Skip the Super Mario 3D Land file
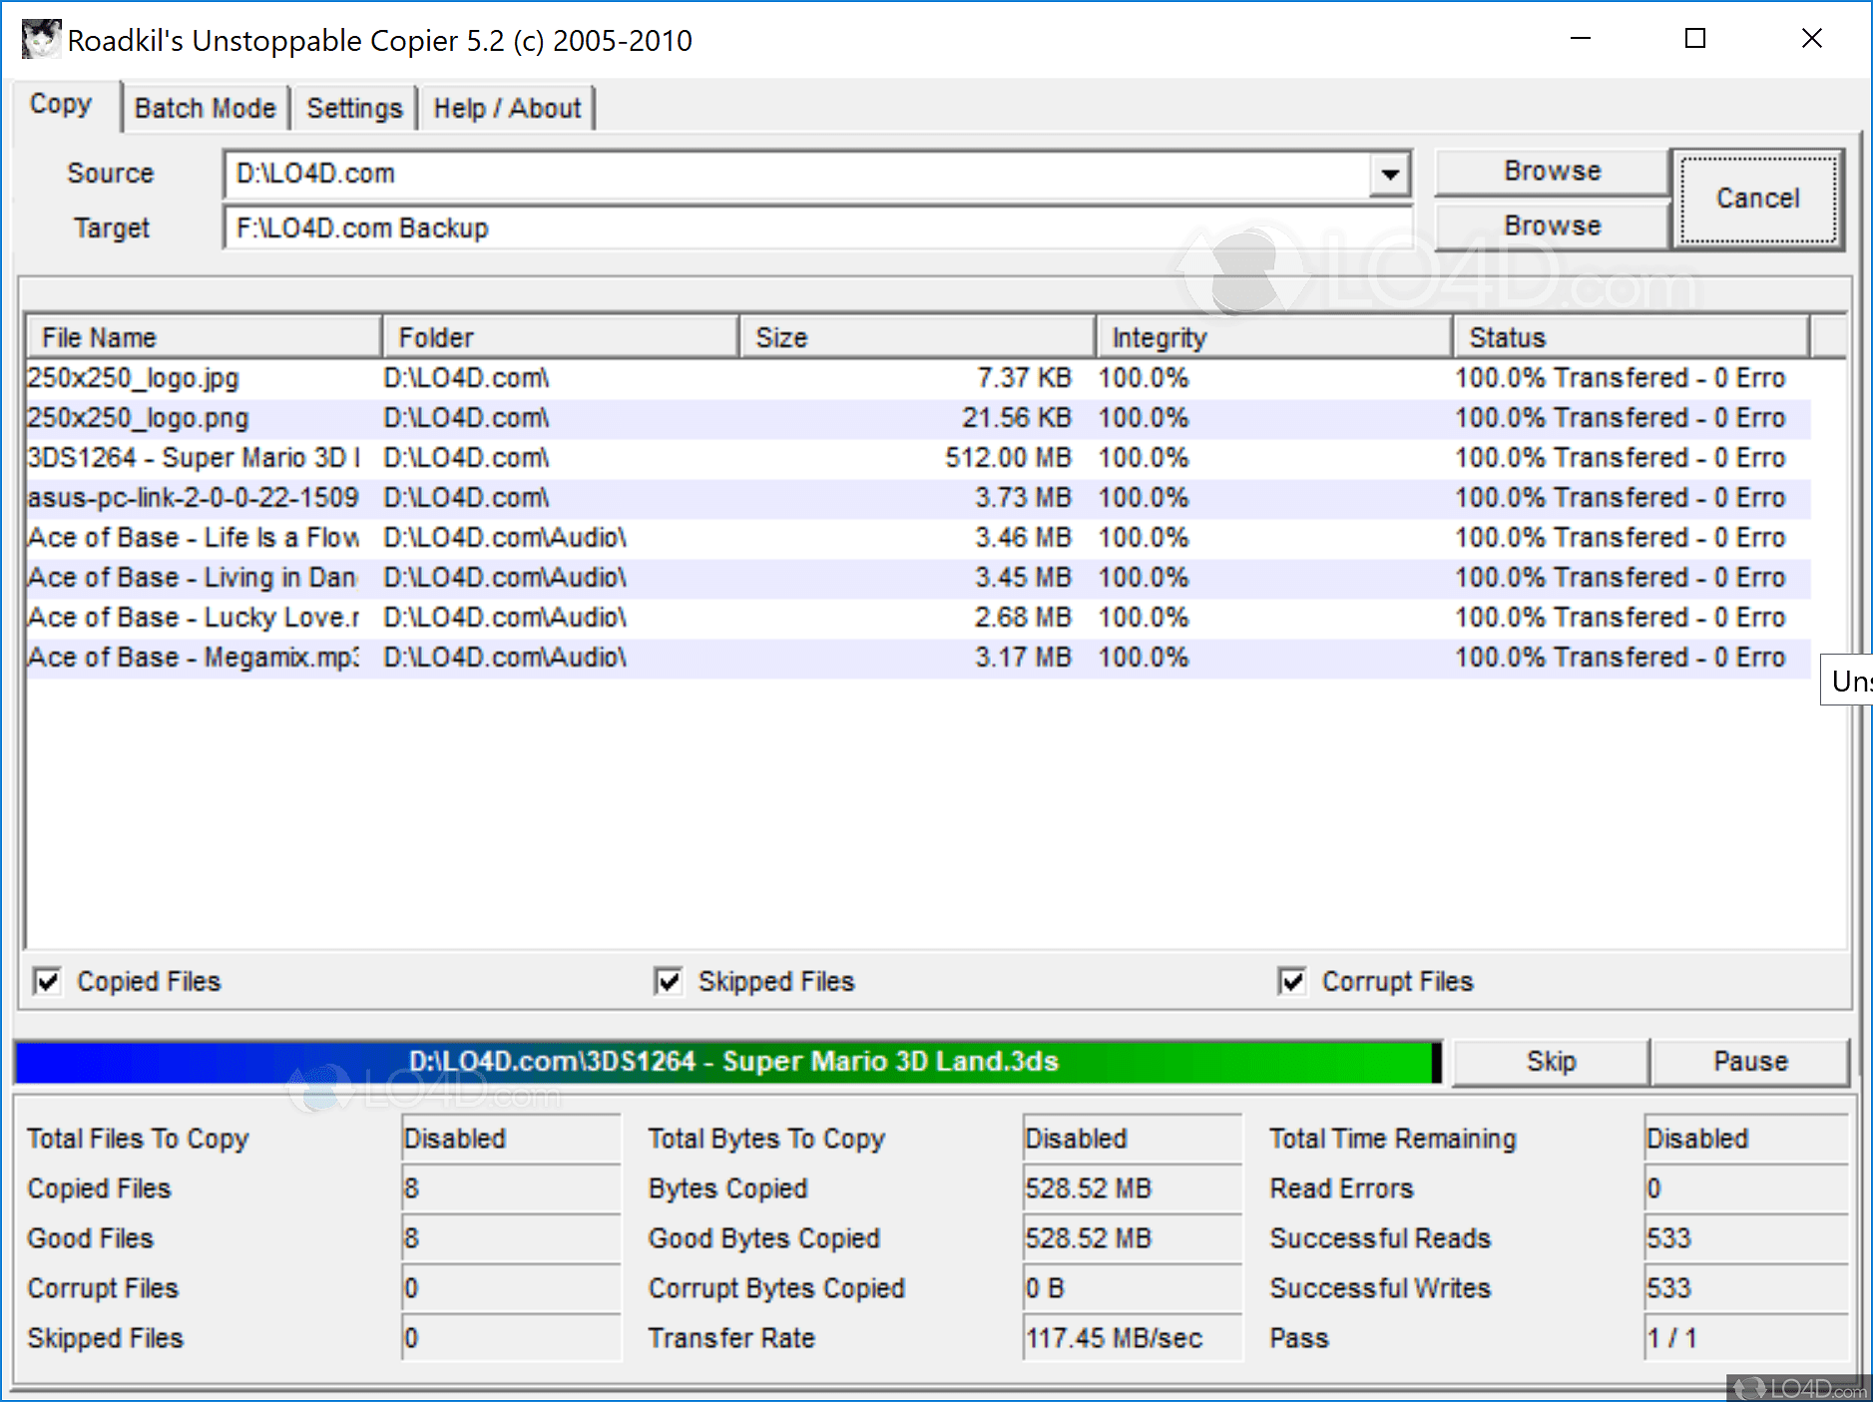This screenshot has width=1873, height=1402. point(1549,1061)
